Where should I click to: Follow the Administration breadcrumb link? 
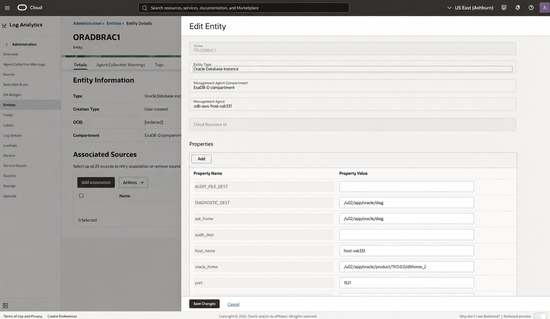87,23
